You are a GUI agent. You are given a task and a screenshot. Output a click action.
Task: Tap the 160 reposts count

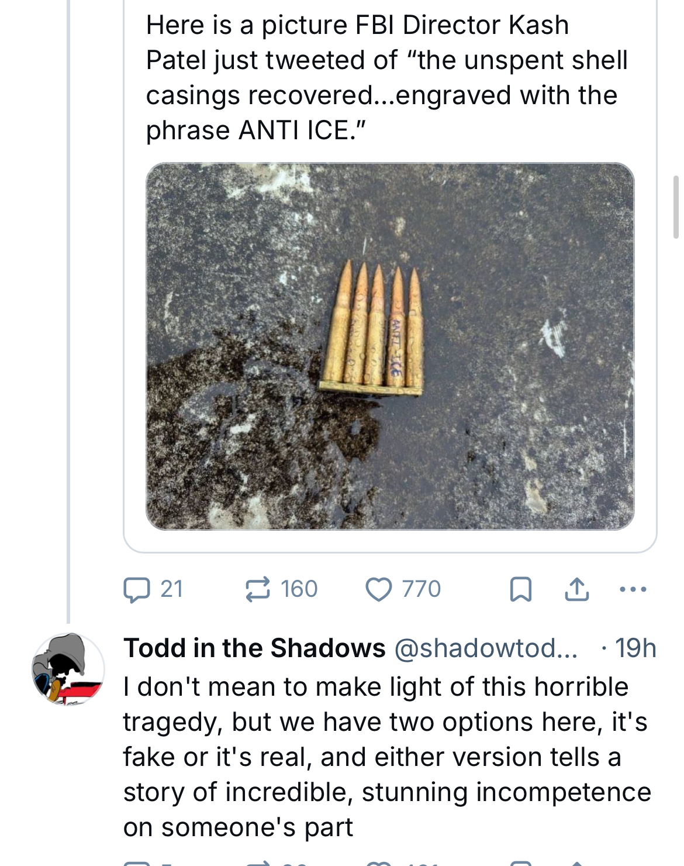299,589
